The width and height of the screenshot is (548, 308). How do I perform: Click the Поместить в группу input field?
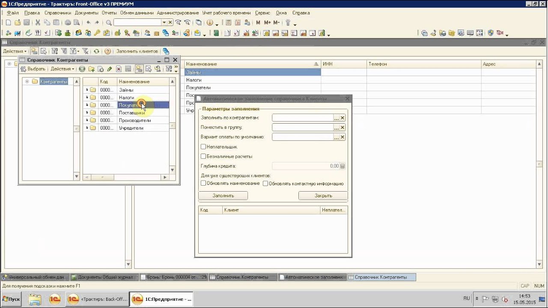(x=303, y=127)
